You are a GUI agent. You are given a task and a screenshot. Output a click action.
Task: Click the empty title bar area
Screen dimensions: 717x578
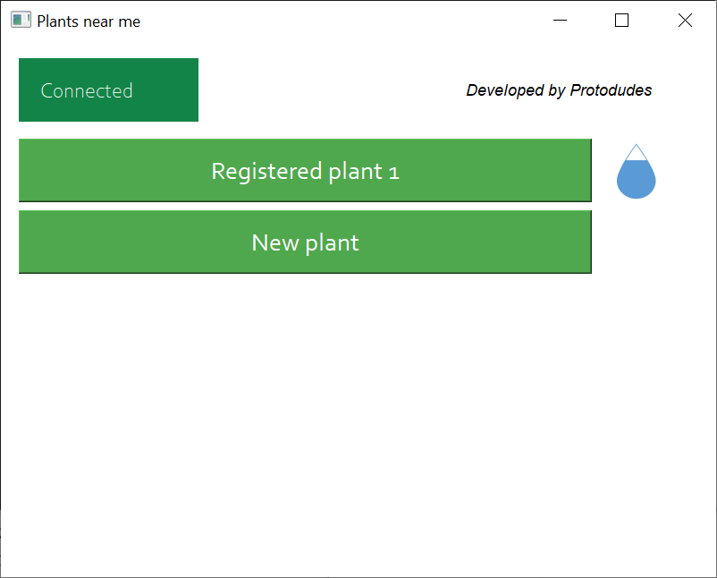340,21
